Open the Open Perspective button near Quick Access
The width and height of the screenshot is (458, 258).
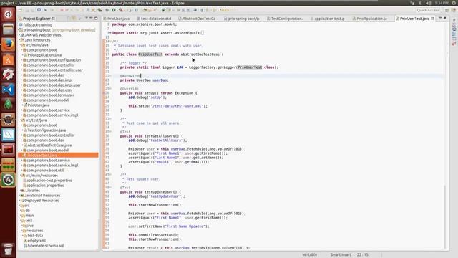click(447, 10)
